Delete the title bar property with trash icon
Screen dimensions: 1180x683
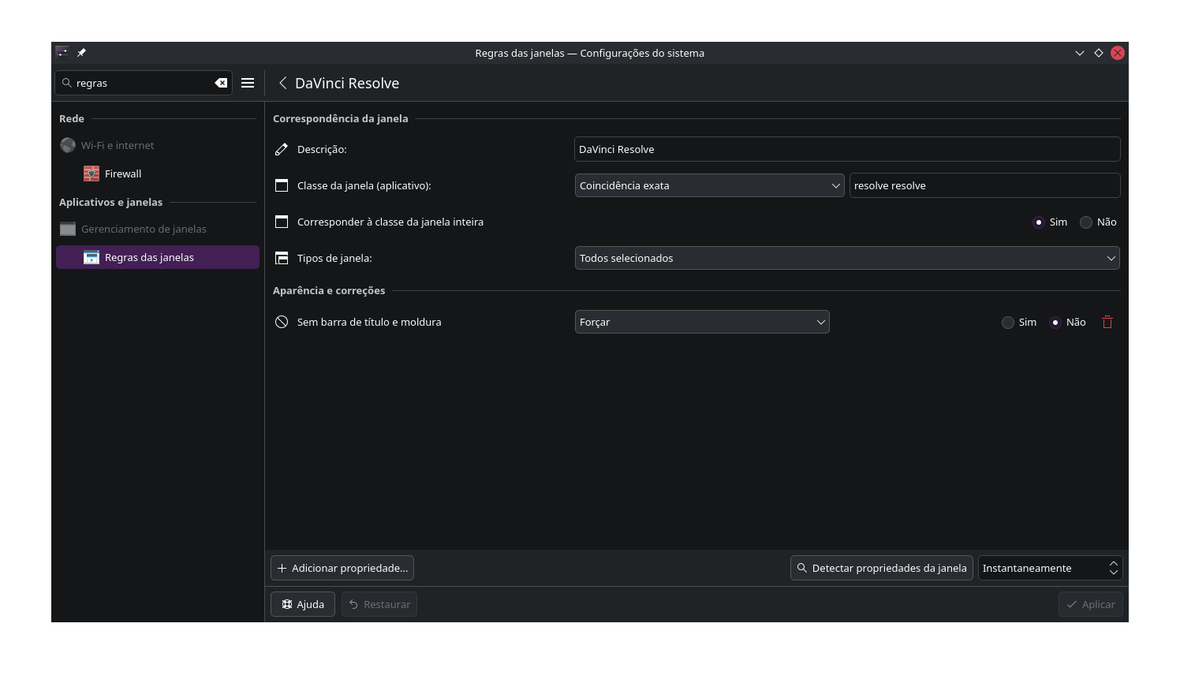click(1107, 322)
